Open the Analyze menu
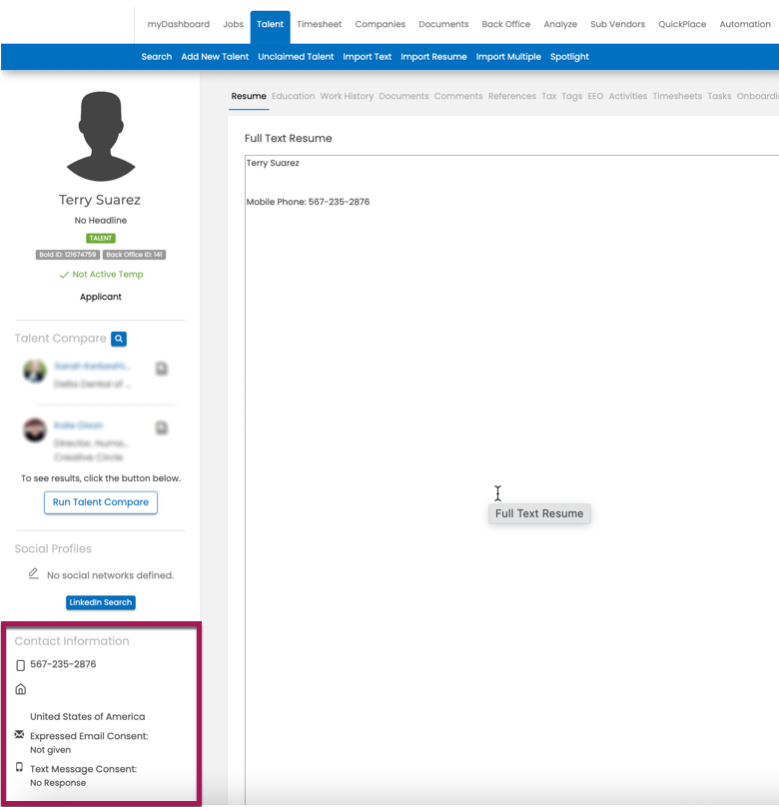This screenshot has height=807, width=779. (560, 24)
